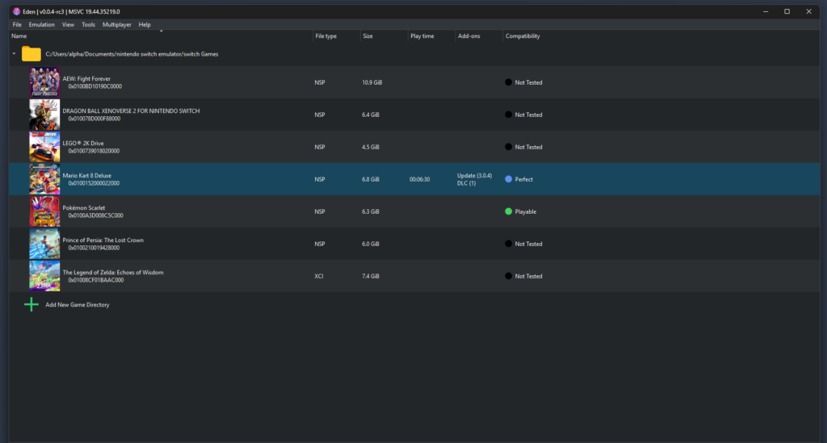
Task: Click the LEGO 2K Drive game thumbnail
Action: pos(44,147)
